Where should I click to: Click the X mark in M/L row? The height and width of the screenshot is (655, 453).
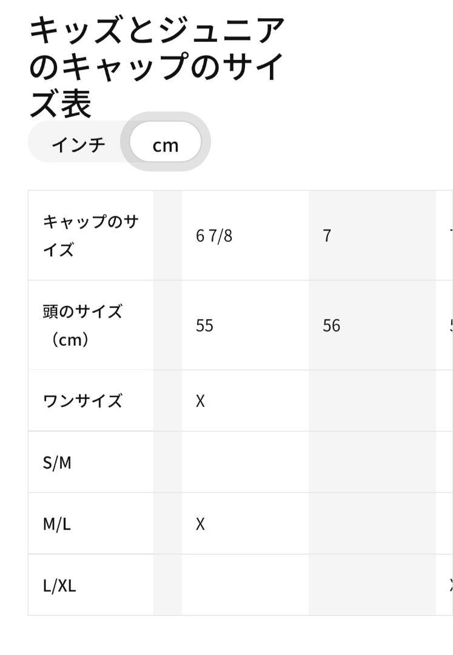200,524
